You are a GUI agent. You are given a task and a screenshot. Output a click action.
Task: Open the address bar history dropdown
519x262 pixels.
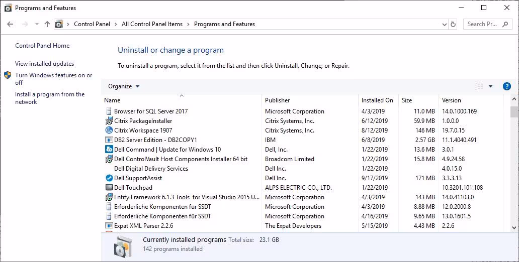444,24
